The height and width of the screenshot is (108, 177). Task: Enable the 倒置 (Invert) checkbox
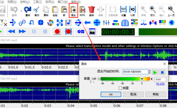(x=120, y=88)
